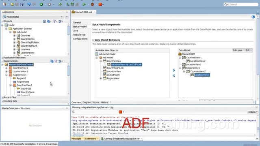Click the Subtypes... button

pyautogui.click(x=238, y=50)
